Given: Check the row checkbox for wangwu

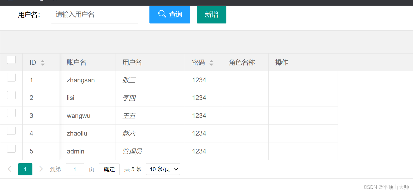Looking at the screenshot, I should coord(11,113).
